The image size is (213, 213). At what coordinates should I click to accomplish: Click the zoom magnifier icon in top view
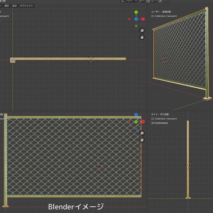(x=142, y=31)
